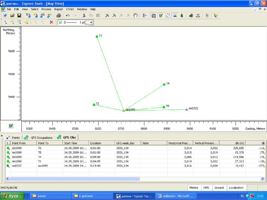The height and width of the screenshot is (200, 267).
Task: Open the Process menu
Action: pyautogui.click(x=46, y=9)
